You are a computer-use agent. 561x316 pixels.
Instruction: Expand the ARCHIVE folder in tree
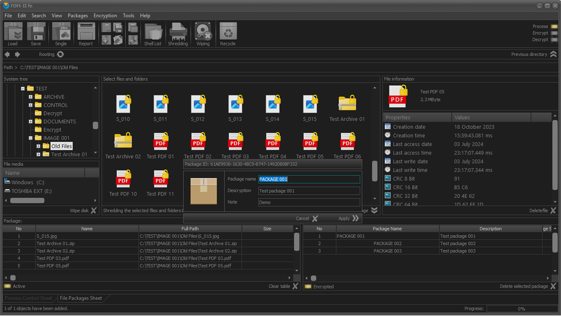[x=30, y=97]
